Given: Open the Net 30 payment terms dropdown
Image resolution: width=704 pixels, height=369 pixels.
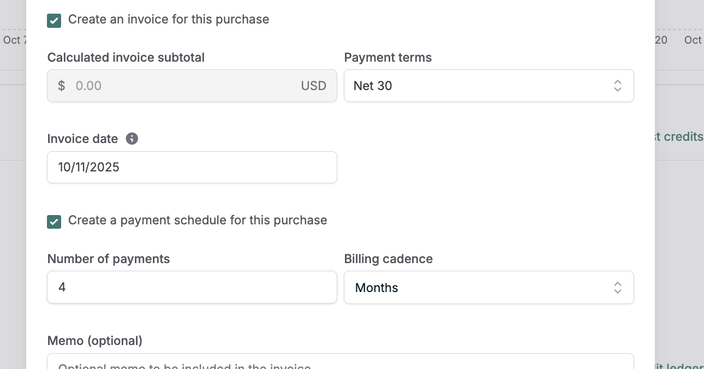Looking at the screenshot, I should tap(488, 86).
